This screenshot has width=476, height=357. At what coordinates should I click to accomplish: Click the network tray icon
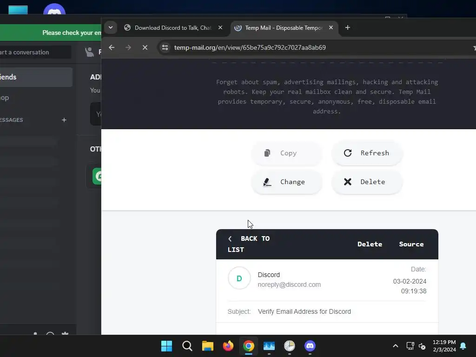[x=410, y=346]
